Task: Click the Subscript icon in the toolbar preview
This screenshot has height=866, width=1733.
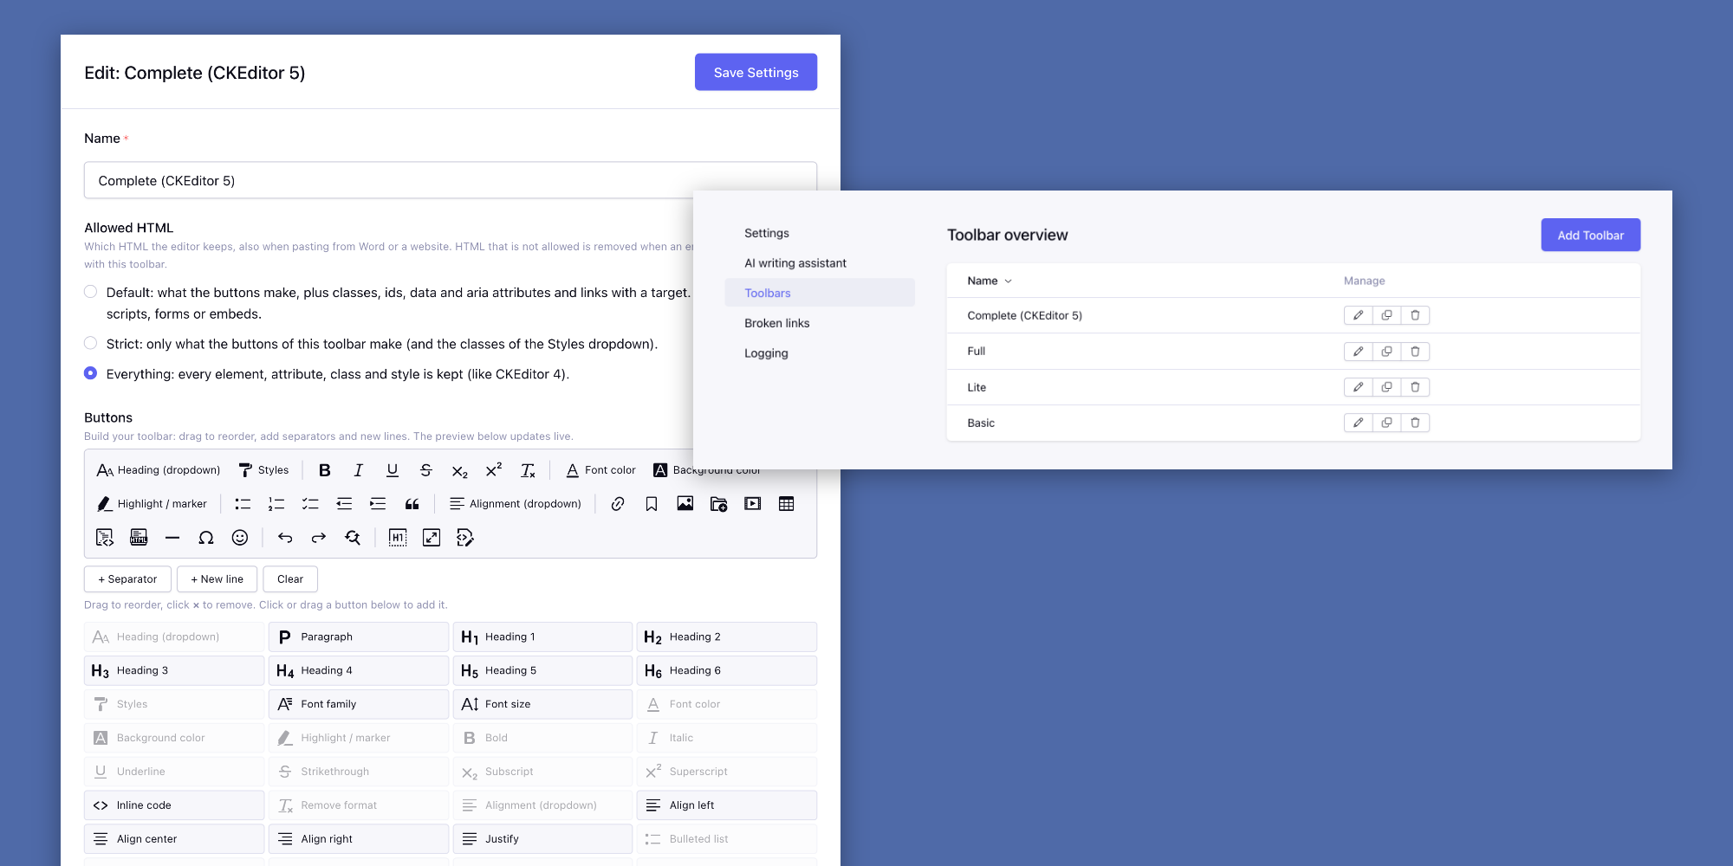Action: [460, 471]
